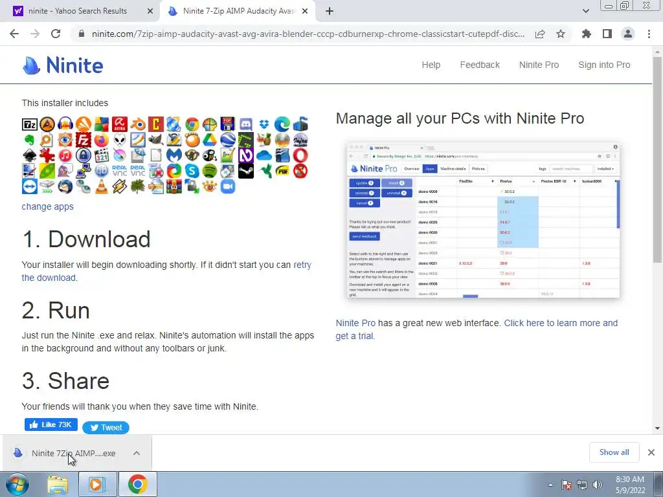Click the Thunderbird app icon
663x497 pixels.
pyautogui.click(x=65, y=186)
